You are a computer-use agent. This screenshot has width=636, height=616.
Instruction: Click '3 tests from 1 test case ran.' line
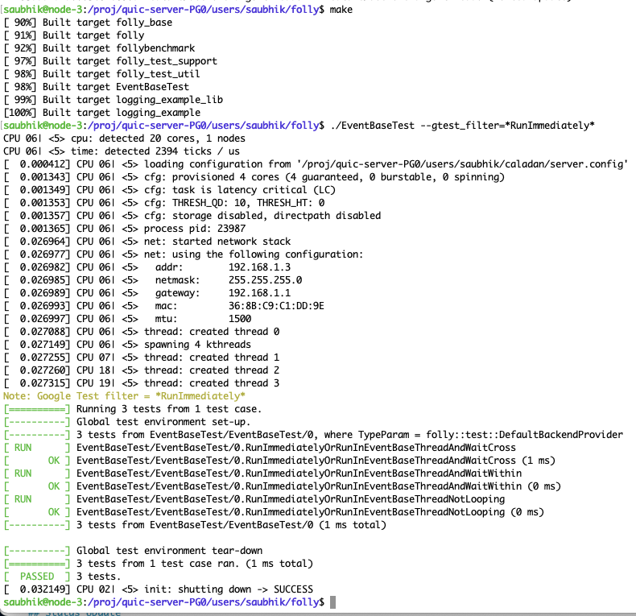pos(158,564)
